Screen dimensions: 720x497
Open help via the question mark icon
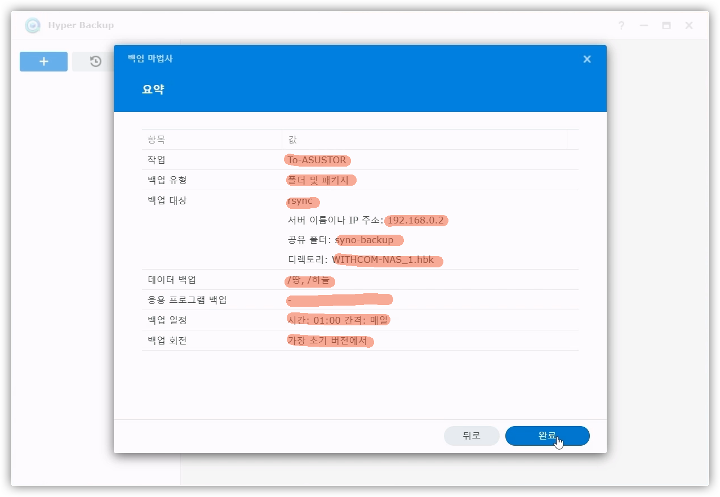pyautogui.click(x=621, y=25)
